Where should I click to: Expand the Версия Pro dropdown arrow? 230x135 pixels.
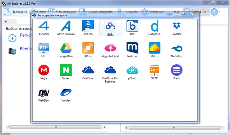pyautogui.click(x=208, y=12)
